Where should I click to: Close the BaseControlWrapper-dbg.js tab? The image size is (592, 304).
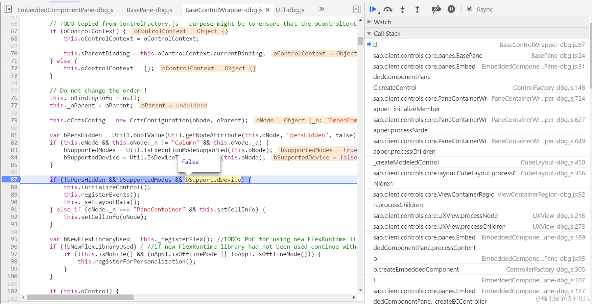[x=268, y=10]
